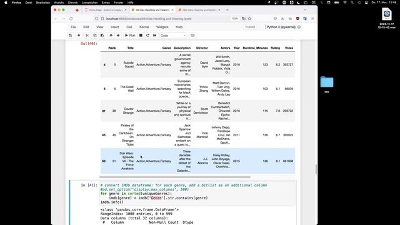400x225 pixels.
Task: Open the Firefox library icon
Action: click(290, 19)
